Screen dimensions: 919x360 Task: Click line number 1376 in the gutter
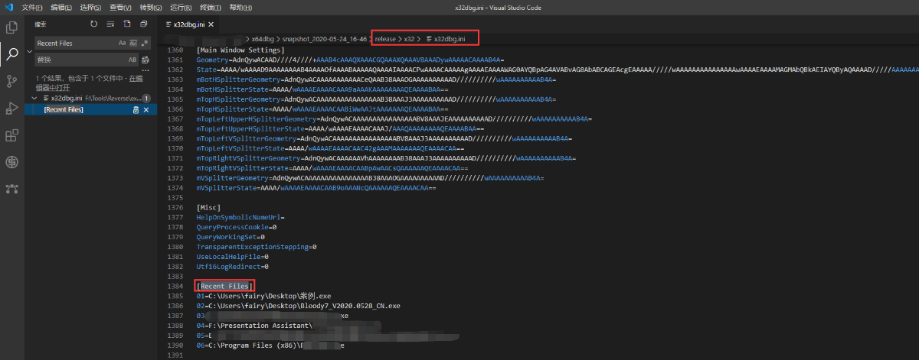175,207
